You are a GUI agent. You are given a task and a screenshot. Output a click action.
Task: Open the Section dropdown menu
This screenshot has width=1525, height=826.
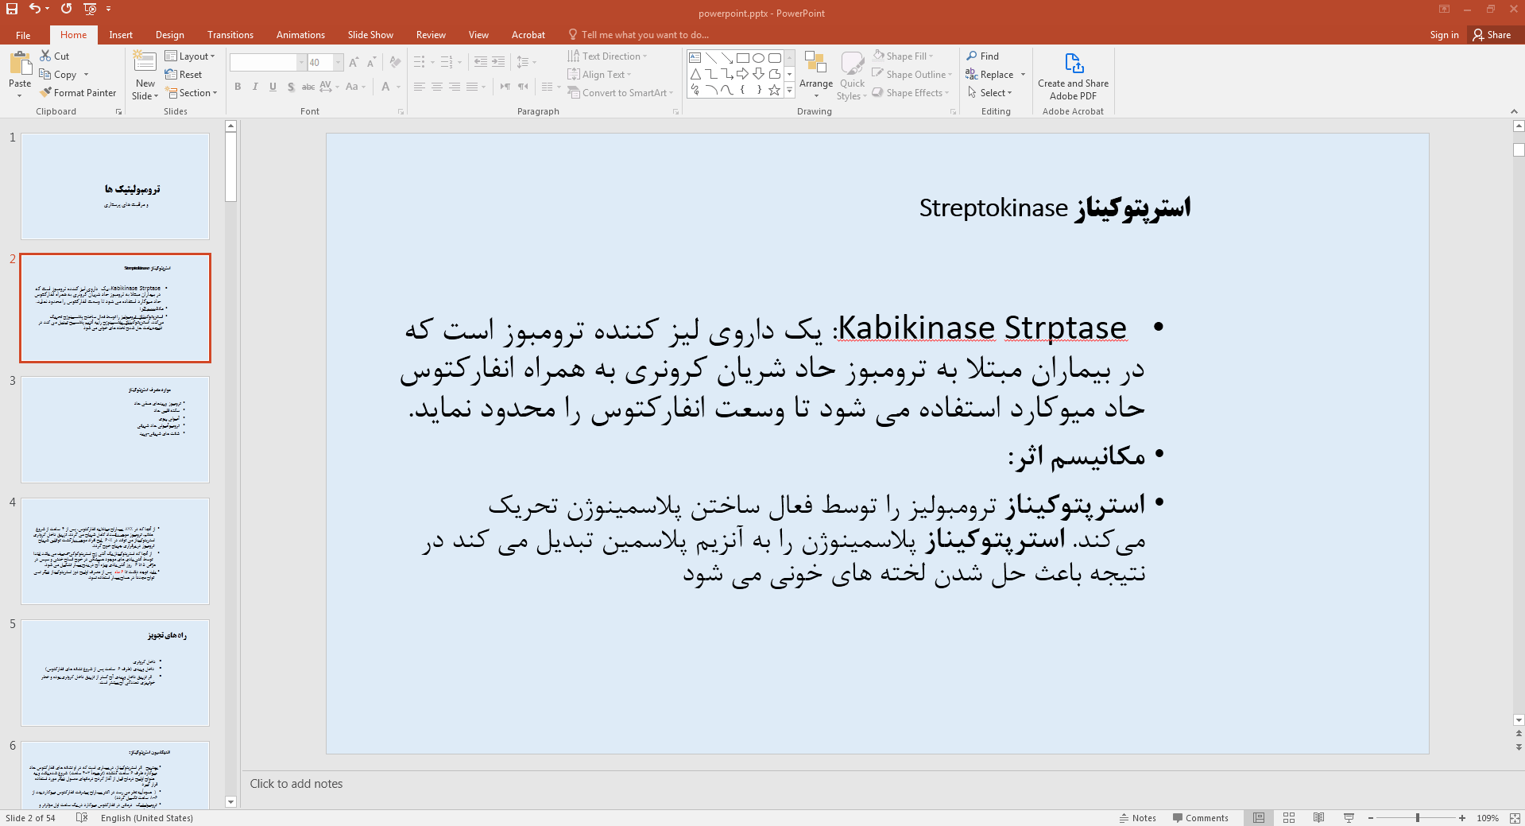click(192, 93)
